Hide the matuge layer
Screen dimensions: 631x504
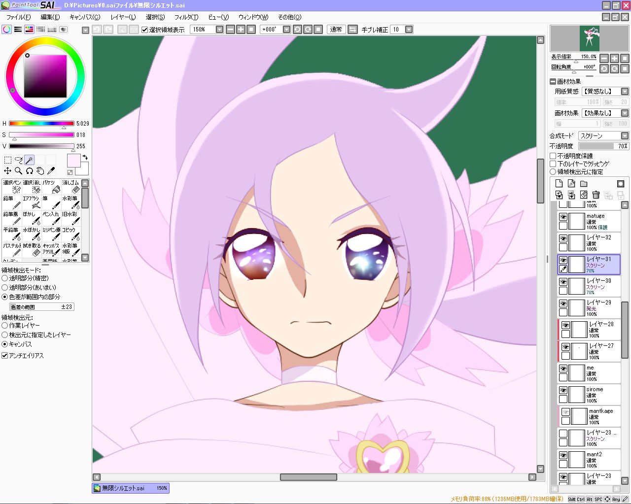pos(563,217)
